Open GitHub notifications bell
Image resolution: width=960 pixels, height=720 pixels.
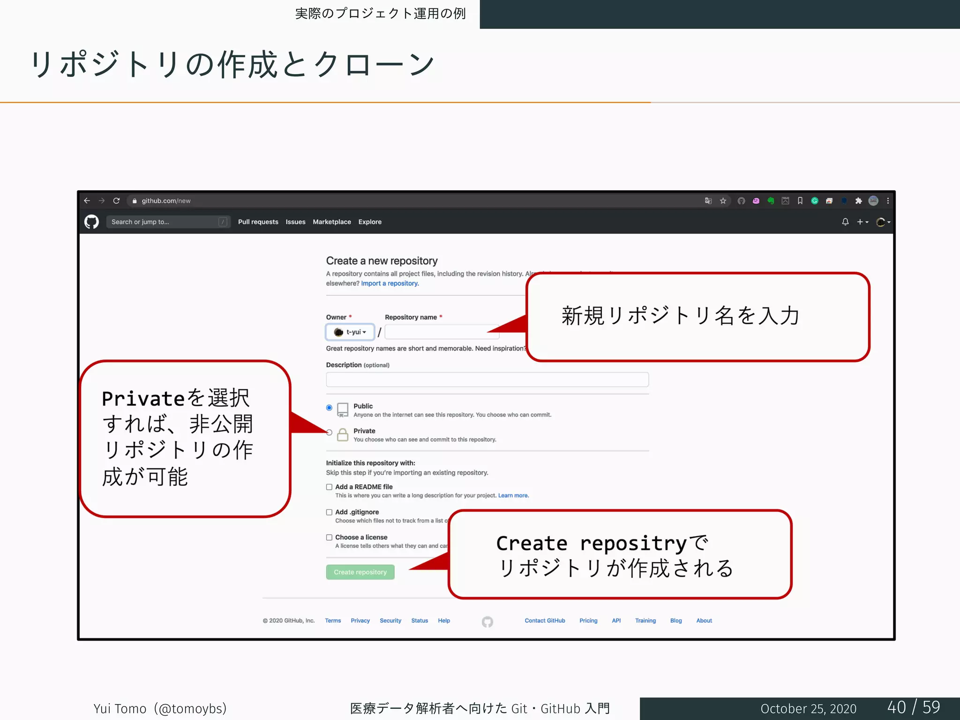(x=845, y=222)
